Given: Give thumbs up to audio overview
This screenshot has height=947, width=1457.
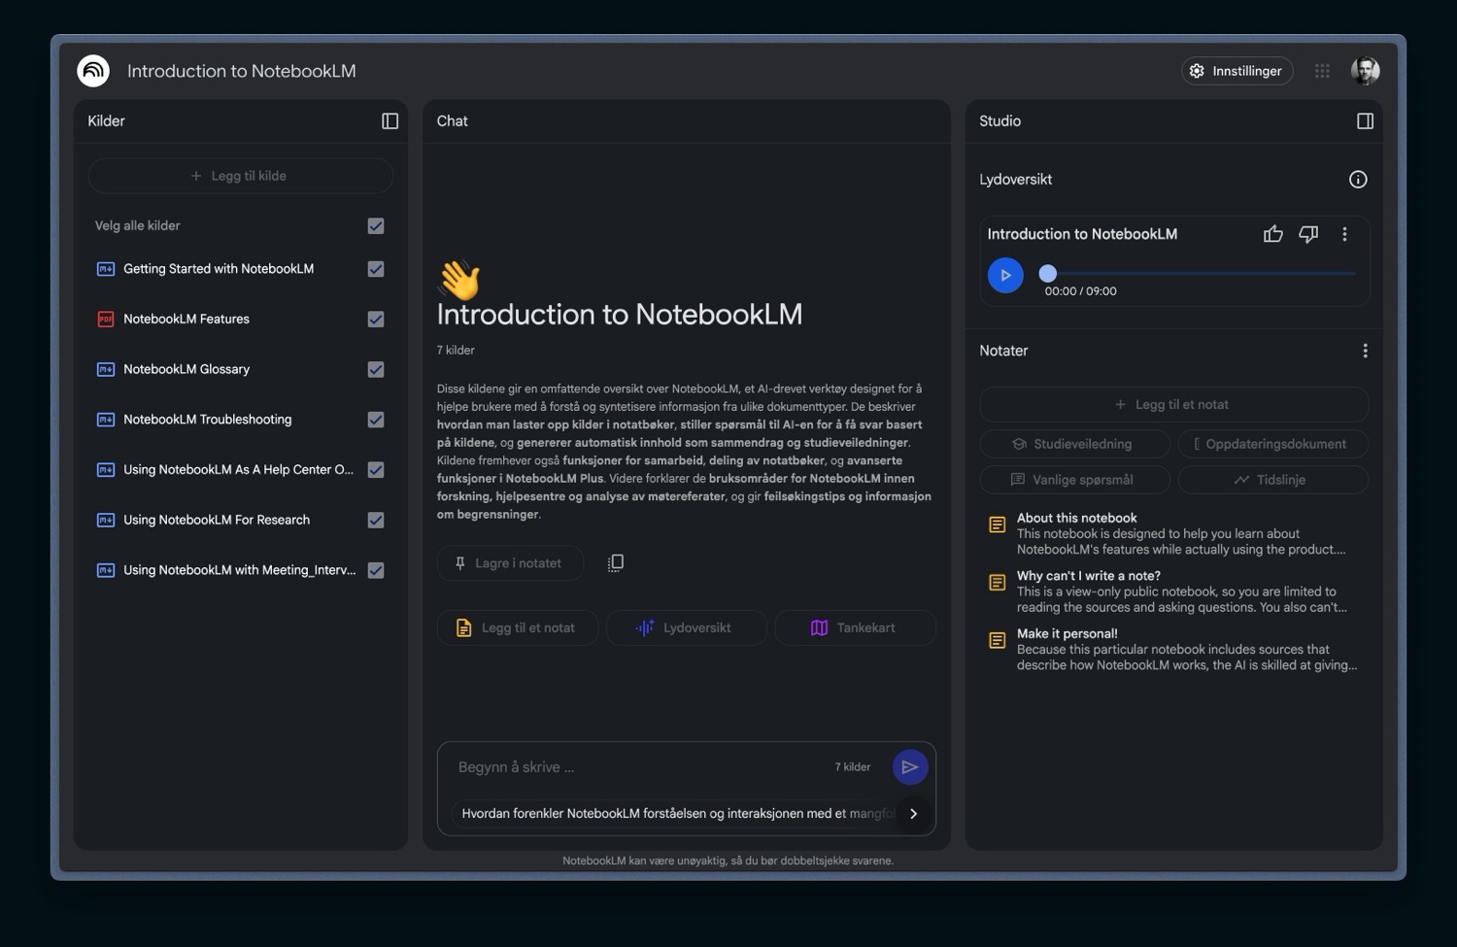Looking at the screenshot, I should 1272,234.
